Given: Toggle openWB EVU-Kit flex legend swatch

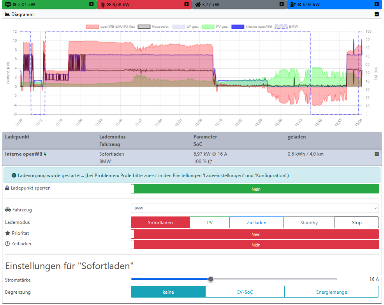Looking at the screenshot, I should (92, 27).
